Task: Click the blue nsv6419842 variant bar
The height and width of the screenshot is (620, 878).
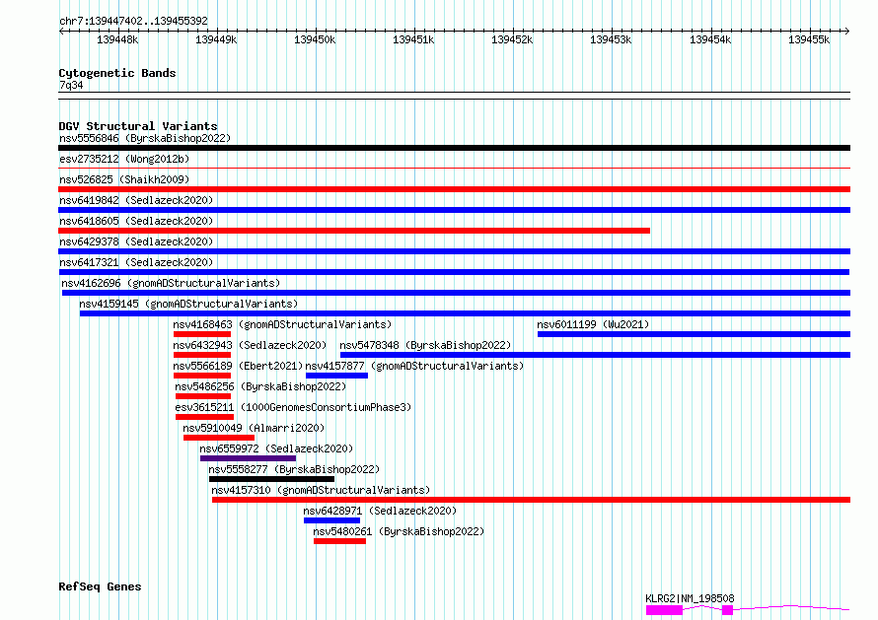Action: 454,210
